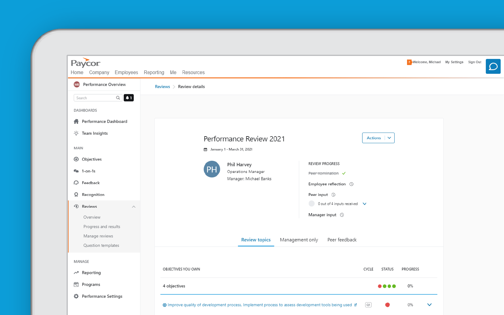Click the calendar icon beside review dates
This screenshot has width=504, height=315.
tap(205, 149)
